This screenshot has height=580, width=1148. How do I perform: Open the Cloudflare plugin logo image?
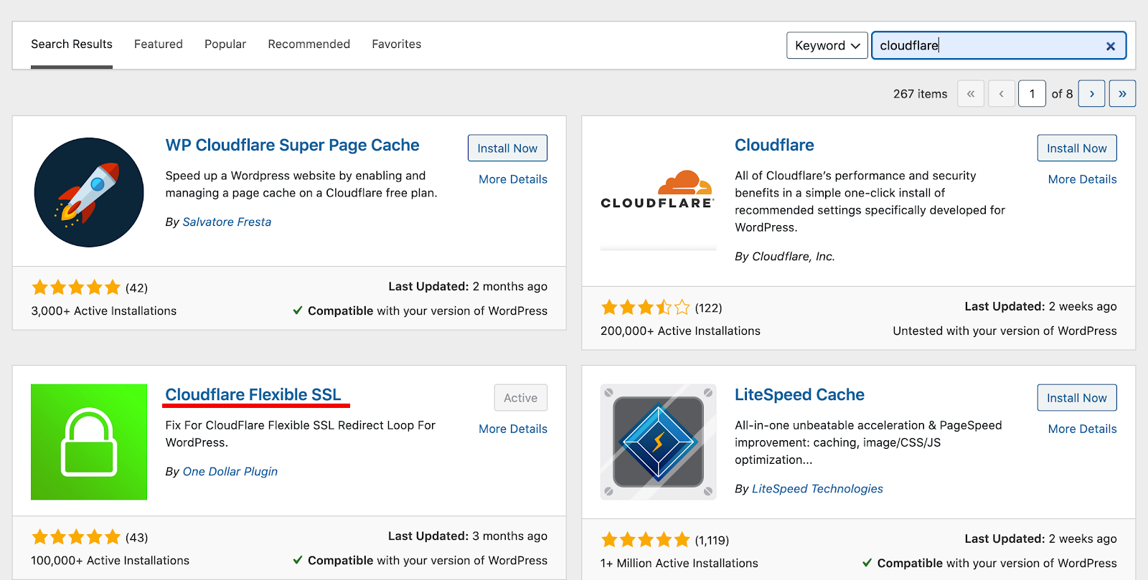pos(658,192)
